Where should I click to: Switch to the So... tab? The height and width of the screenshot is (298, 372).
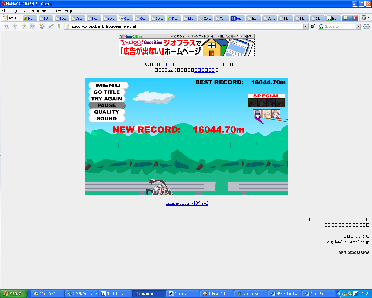click(269, 18)
